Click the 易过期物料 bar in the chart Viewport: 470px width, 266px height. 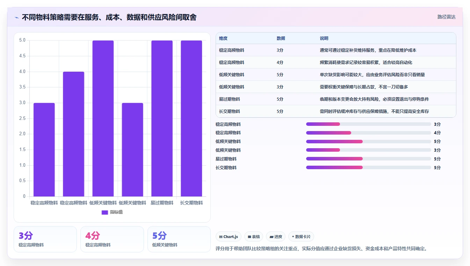pyautogui.click(x=162, y=118)
